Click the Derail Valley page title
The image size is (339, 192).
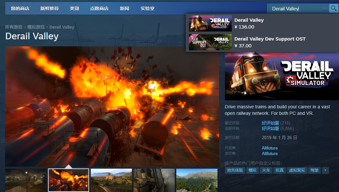(x=32, y=36)
